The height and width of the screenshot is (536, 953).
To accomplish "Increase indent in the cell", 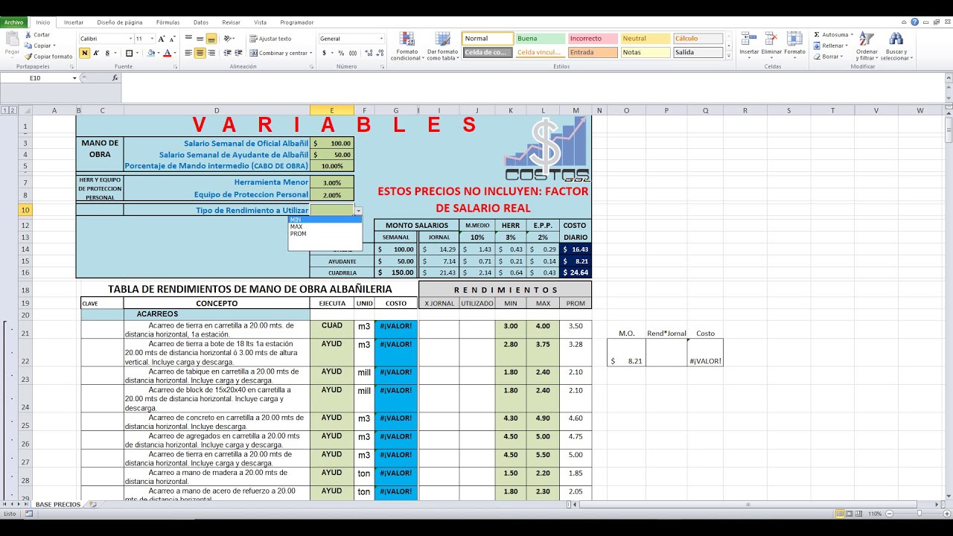I will tap(237, 53).
